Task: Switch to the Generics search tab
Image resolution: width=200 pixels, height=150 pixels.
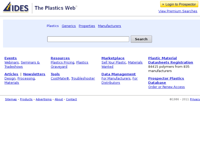Action: tap(69, 26)
